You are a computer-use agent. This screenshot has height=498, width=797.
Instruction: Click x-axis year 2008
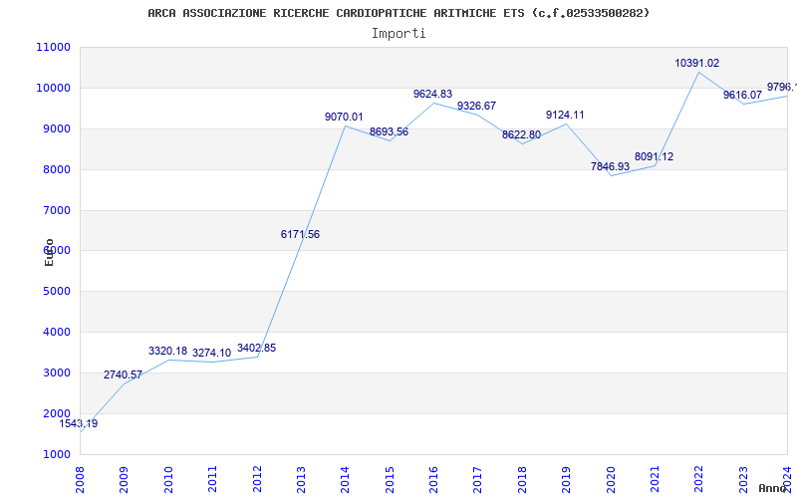click(x=80, y=481)
